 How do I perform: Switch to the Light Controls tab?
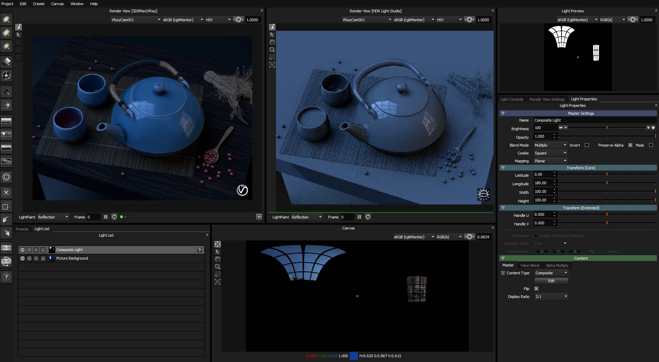512,99
